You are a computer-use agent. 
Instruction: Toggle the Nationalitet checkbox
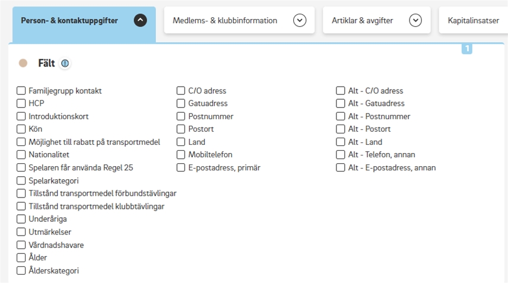(x=21, y=155)
